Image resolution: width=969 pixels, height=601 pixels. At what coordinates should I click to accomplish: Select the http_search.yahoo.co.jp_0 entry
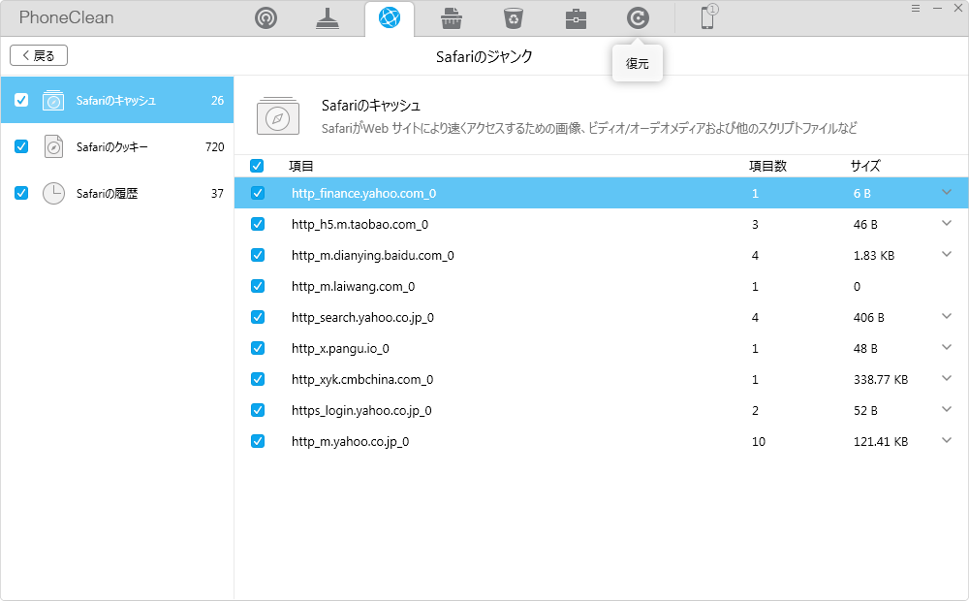[602, 317]
